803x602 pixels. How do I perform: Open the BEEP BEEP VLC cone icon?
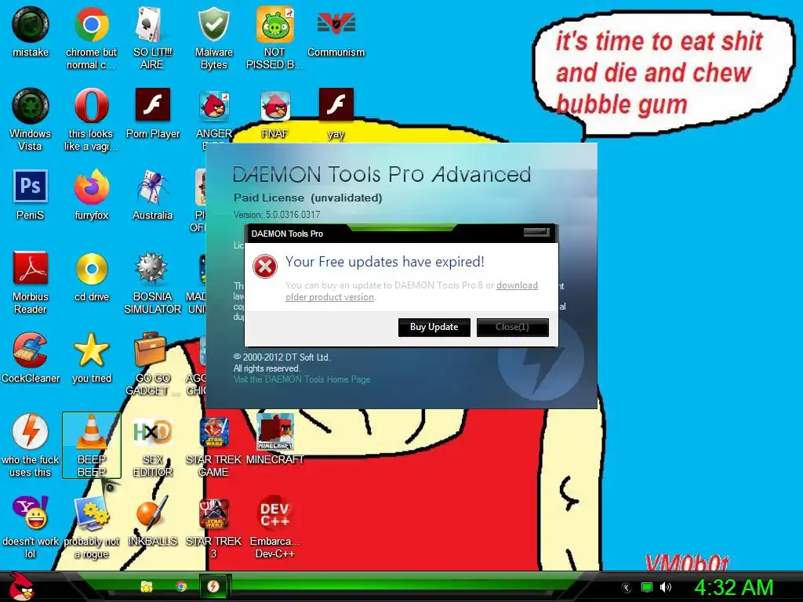pos(91,433)
